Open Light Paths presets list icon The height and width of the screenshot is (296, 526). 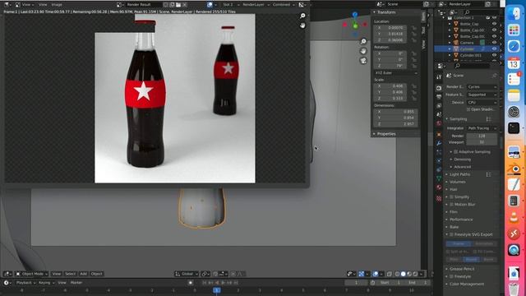[488, 174]
